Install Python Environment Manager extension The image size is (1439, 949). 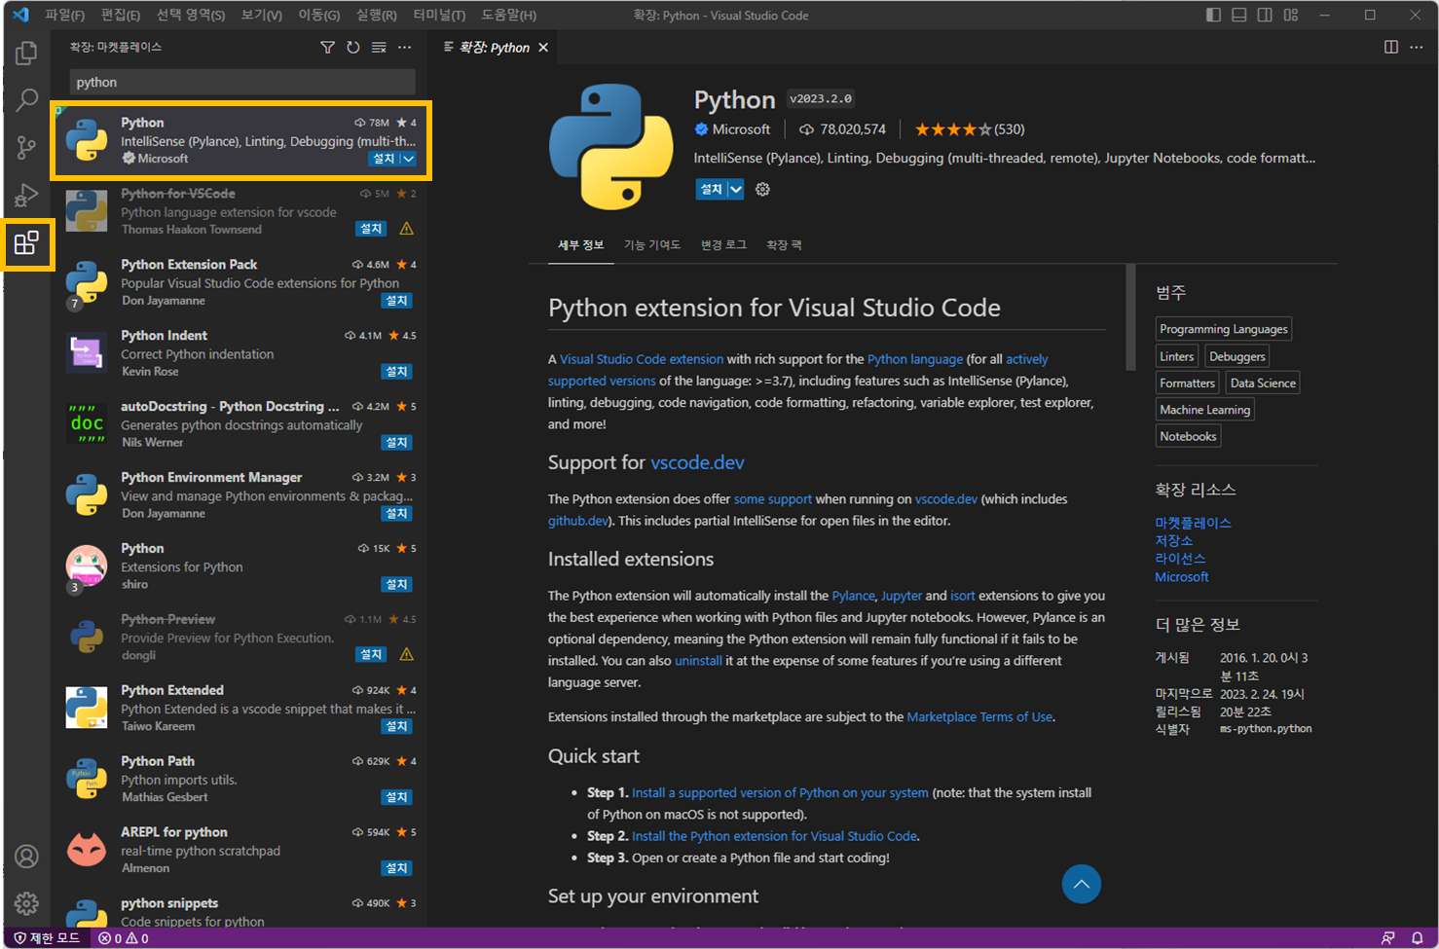tap(396, 513)
